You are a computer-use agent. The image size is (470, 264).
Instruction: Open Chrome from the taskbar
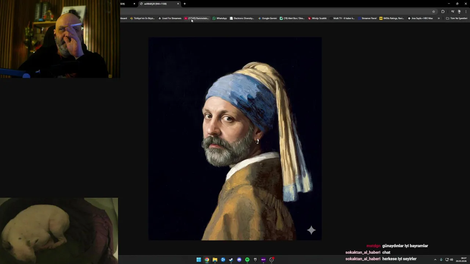pos(207,260)
